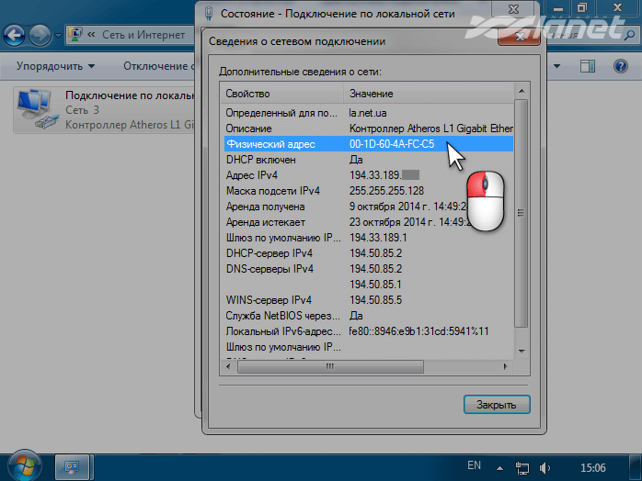Click the network tray icon
This screenshot has width=642, height=481.
pyautogui.click(x=524, y=466)
